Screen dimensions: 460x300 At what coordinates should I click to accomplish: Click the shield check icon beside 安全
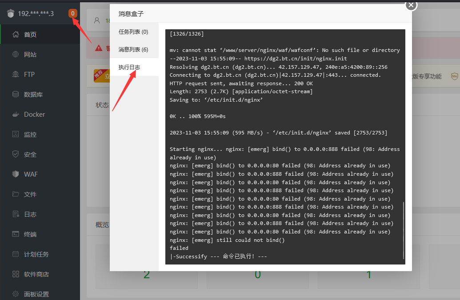click(16, 154)
